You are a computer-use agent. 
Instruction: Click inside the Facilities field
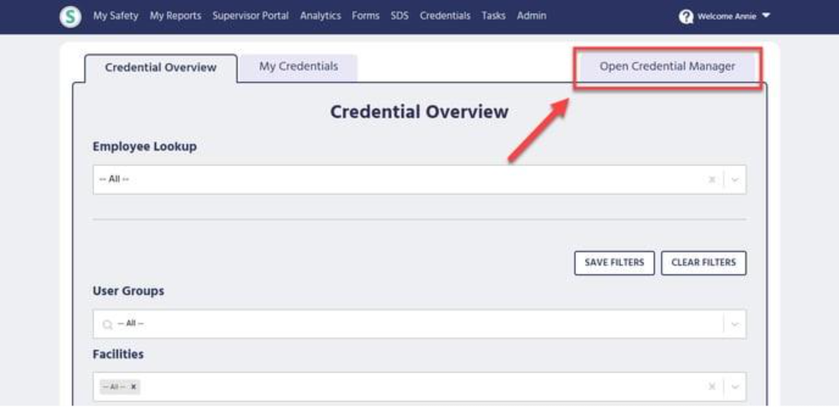pyautogui.click(x=419, y=387)
